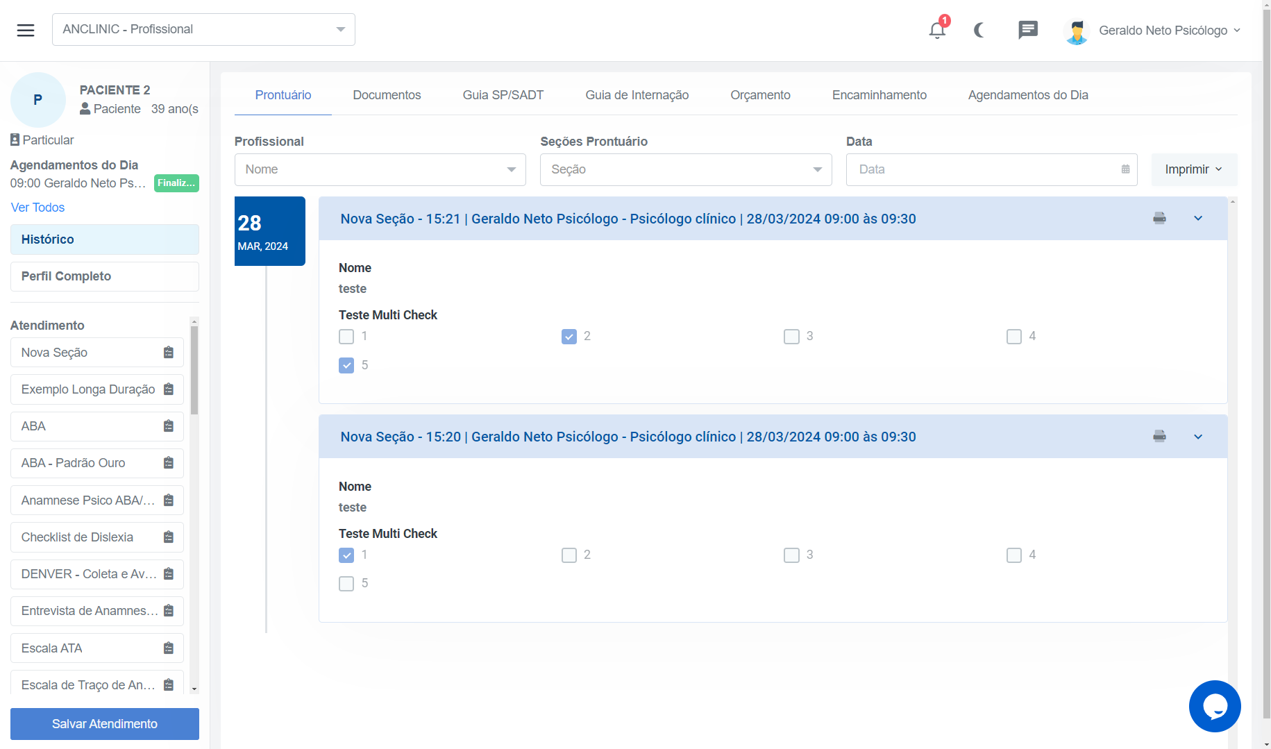Screen dimensions: 1271x749
Task: Open the Guia SP/SADT tab
Action: pos(503,95)
